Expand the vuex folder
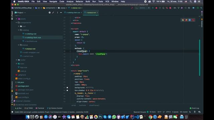The image size is (214, 120). (x=16, y=64)
